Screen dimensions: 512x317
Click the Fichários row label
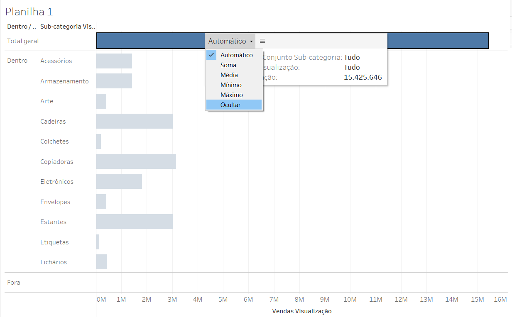[x=54, y=262]
